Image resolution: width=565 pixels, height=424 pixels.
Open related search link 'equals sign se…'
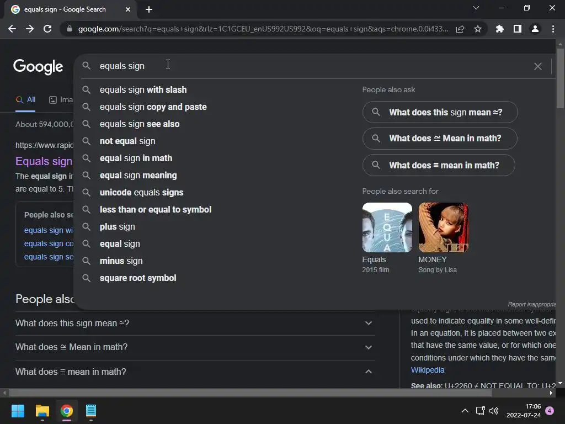click(x=49, y=257)
